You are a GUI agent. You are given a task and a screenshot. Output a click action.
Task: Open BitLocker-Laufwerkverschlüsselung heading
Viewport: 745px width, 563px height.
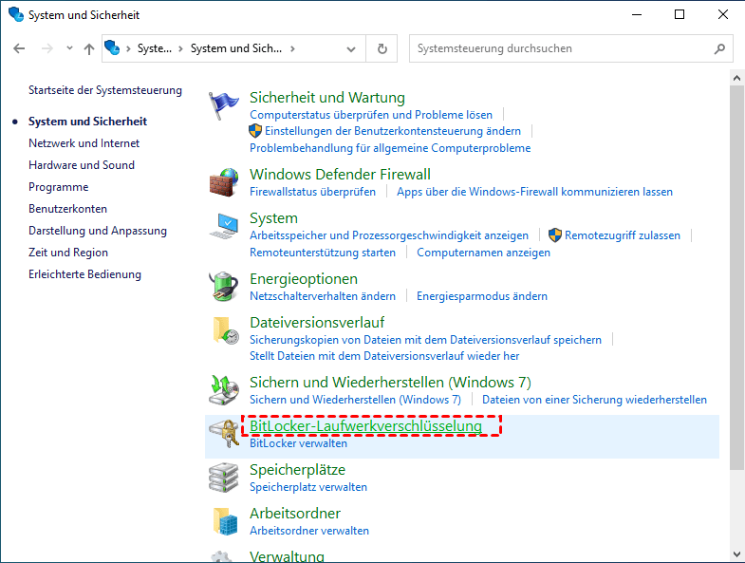365,426
